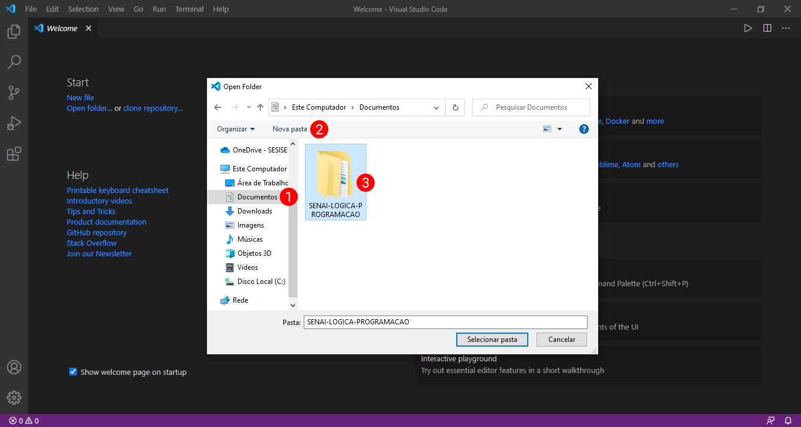Viewport: 801px width, 427px height.
Task: Toggle Show welcome page on startup checkbox
Action: click(73, 372)
